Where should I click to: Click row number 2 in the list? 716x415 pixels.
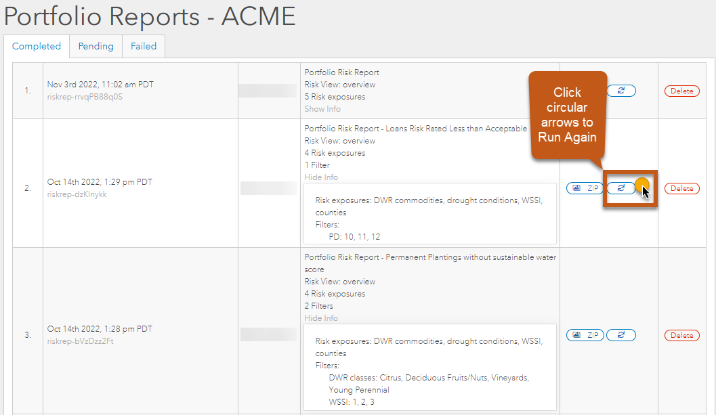point(28,188)
